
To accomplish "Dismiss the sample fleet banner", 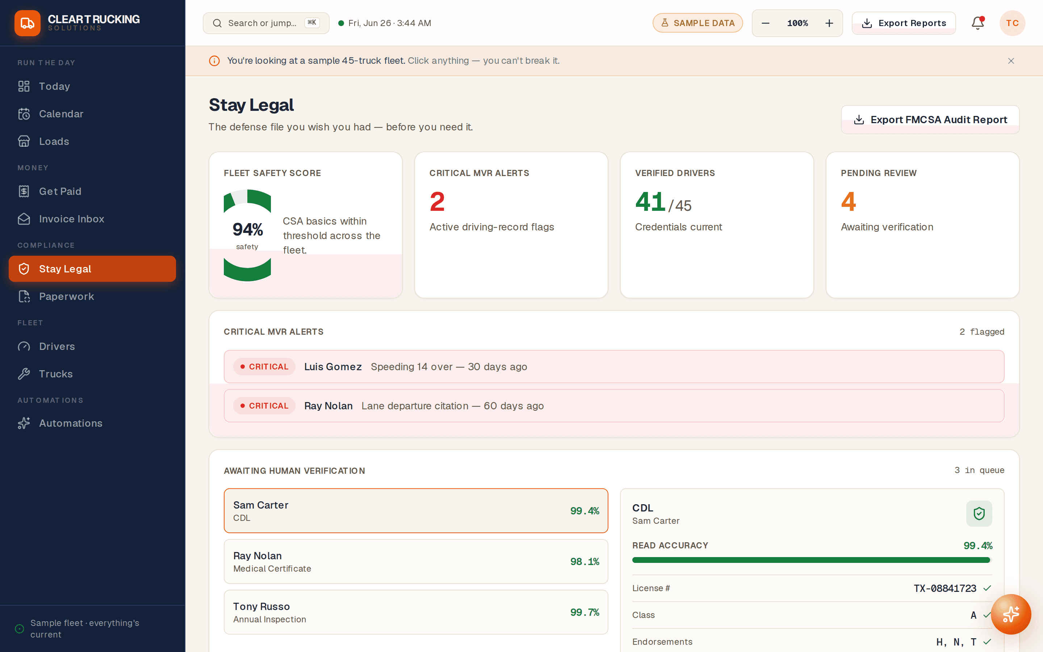I will (1011, 61).
